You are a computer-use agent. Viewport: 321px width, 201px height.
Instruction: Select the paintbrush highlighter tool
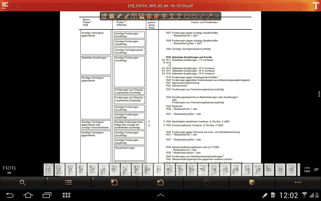[x=127, y=16]
